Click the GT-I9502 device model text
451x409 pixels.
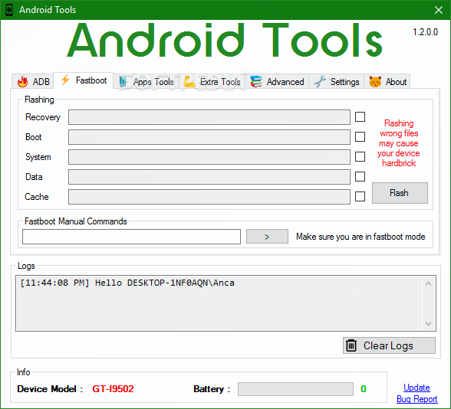click(x=113, y=389)
